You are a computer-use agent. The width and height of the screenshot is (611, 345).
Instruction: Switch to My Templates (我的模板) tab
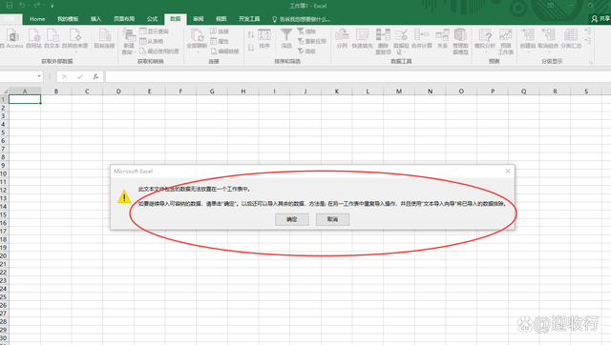click(x=68, y=19)
